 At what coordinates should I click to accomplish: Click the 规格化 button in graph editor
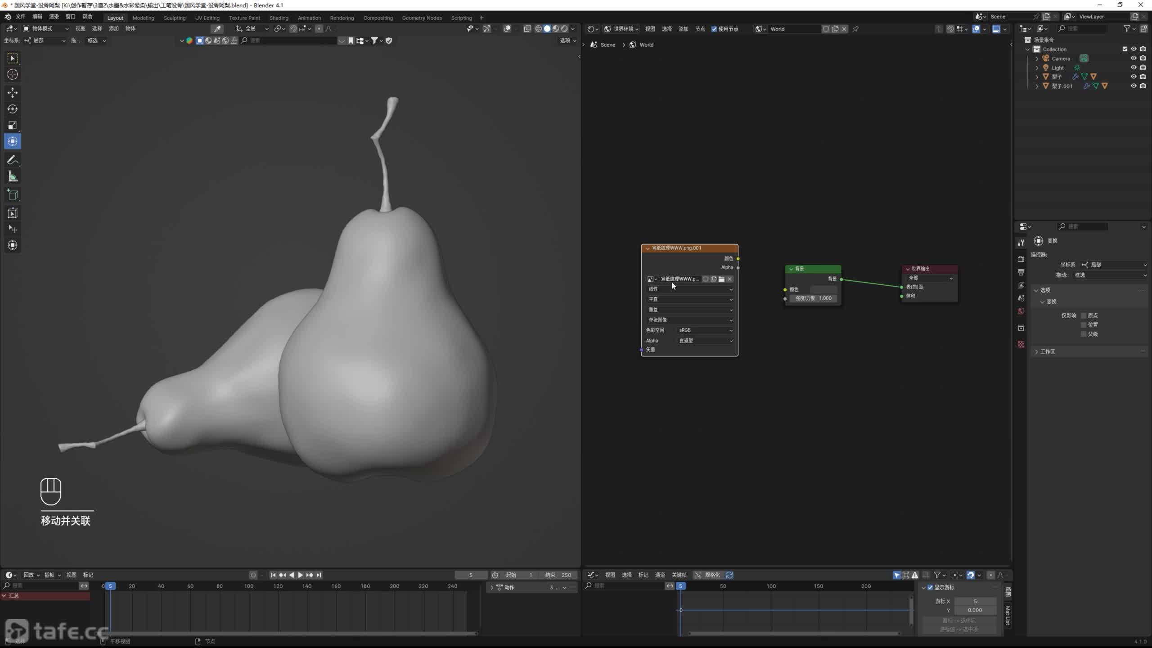(708, 575)
